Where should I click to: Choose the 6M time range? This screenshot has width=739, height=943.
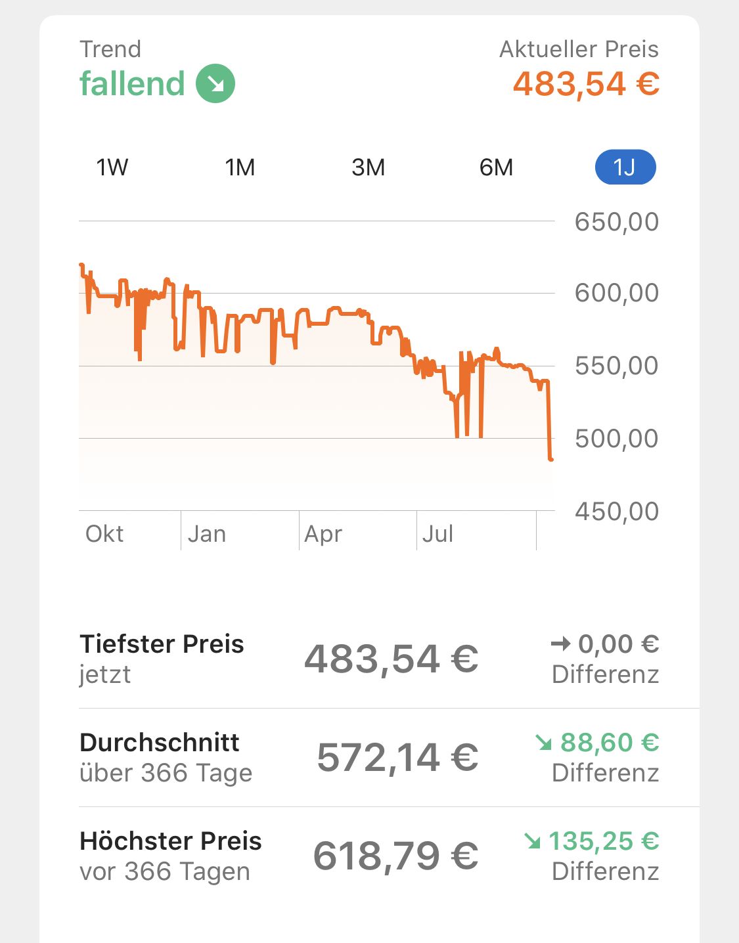coord(496,167)
